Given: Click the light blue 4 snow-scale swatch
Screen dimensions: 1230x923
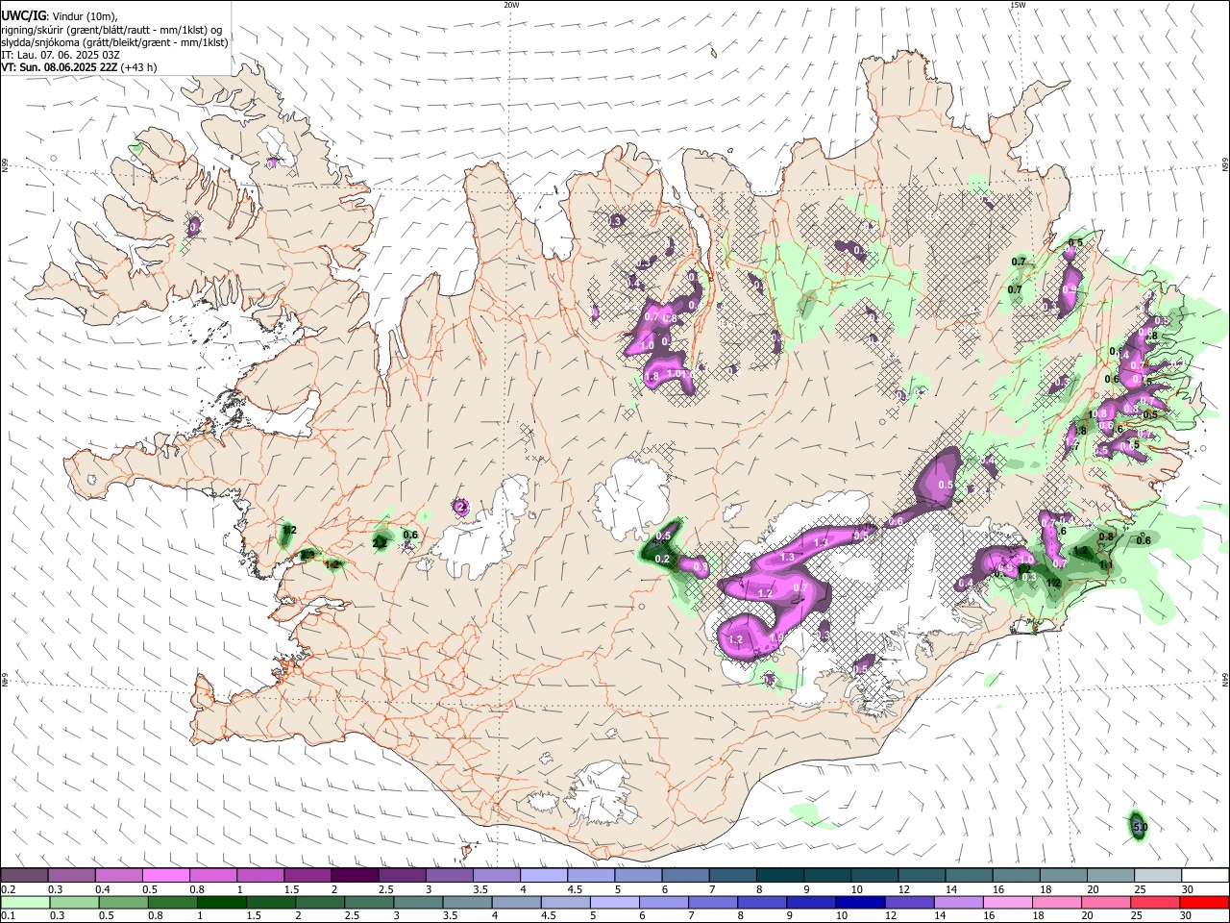Looking at the screenshot, I should pyautogui.click(x=542, y=876).
